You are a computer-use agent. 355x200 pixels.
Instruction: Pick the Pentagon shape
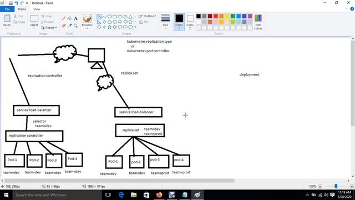[110, 22]
